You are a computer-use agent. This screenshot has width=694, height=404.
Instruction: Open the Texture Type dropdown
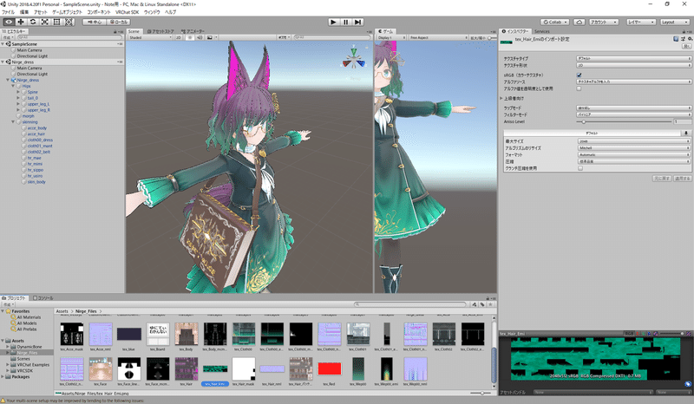[x=634, y=58]
